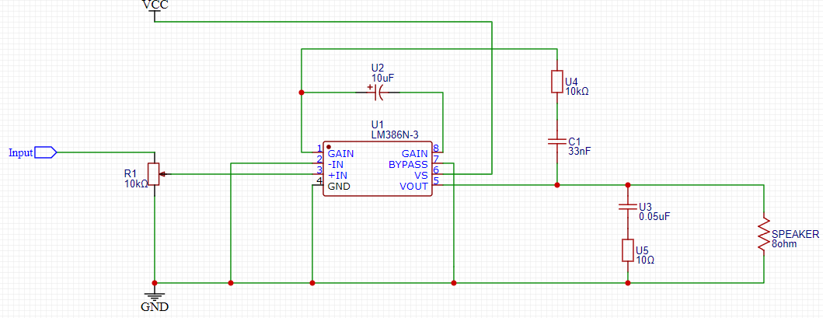Select the C1 33nF capacitor symbol

(x=557, y=142)
